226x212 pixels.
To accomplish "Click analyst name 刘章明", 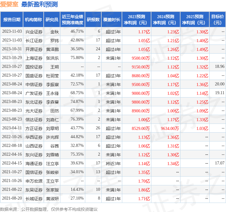I will pos(52,128).
